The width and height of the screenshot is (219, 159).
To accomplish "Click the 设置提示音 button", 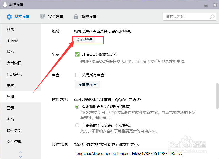I will pos(87,85).
